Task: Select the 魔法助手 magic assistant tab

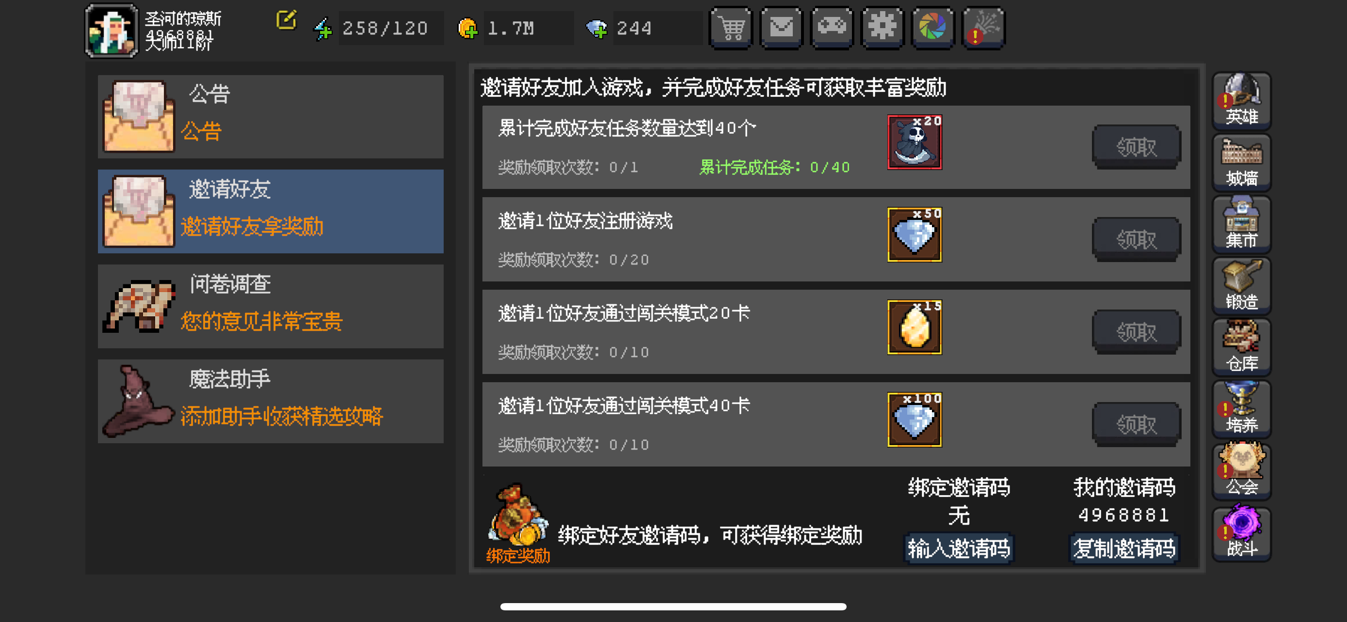Action: click(x=271, y=401)
